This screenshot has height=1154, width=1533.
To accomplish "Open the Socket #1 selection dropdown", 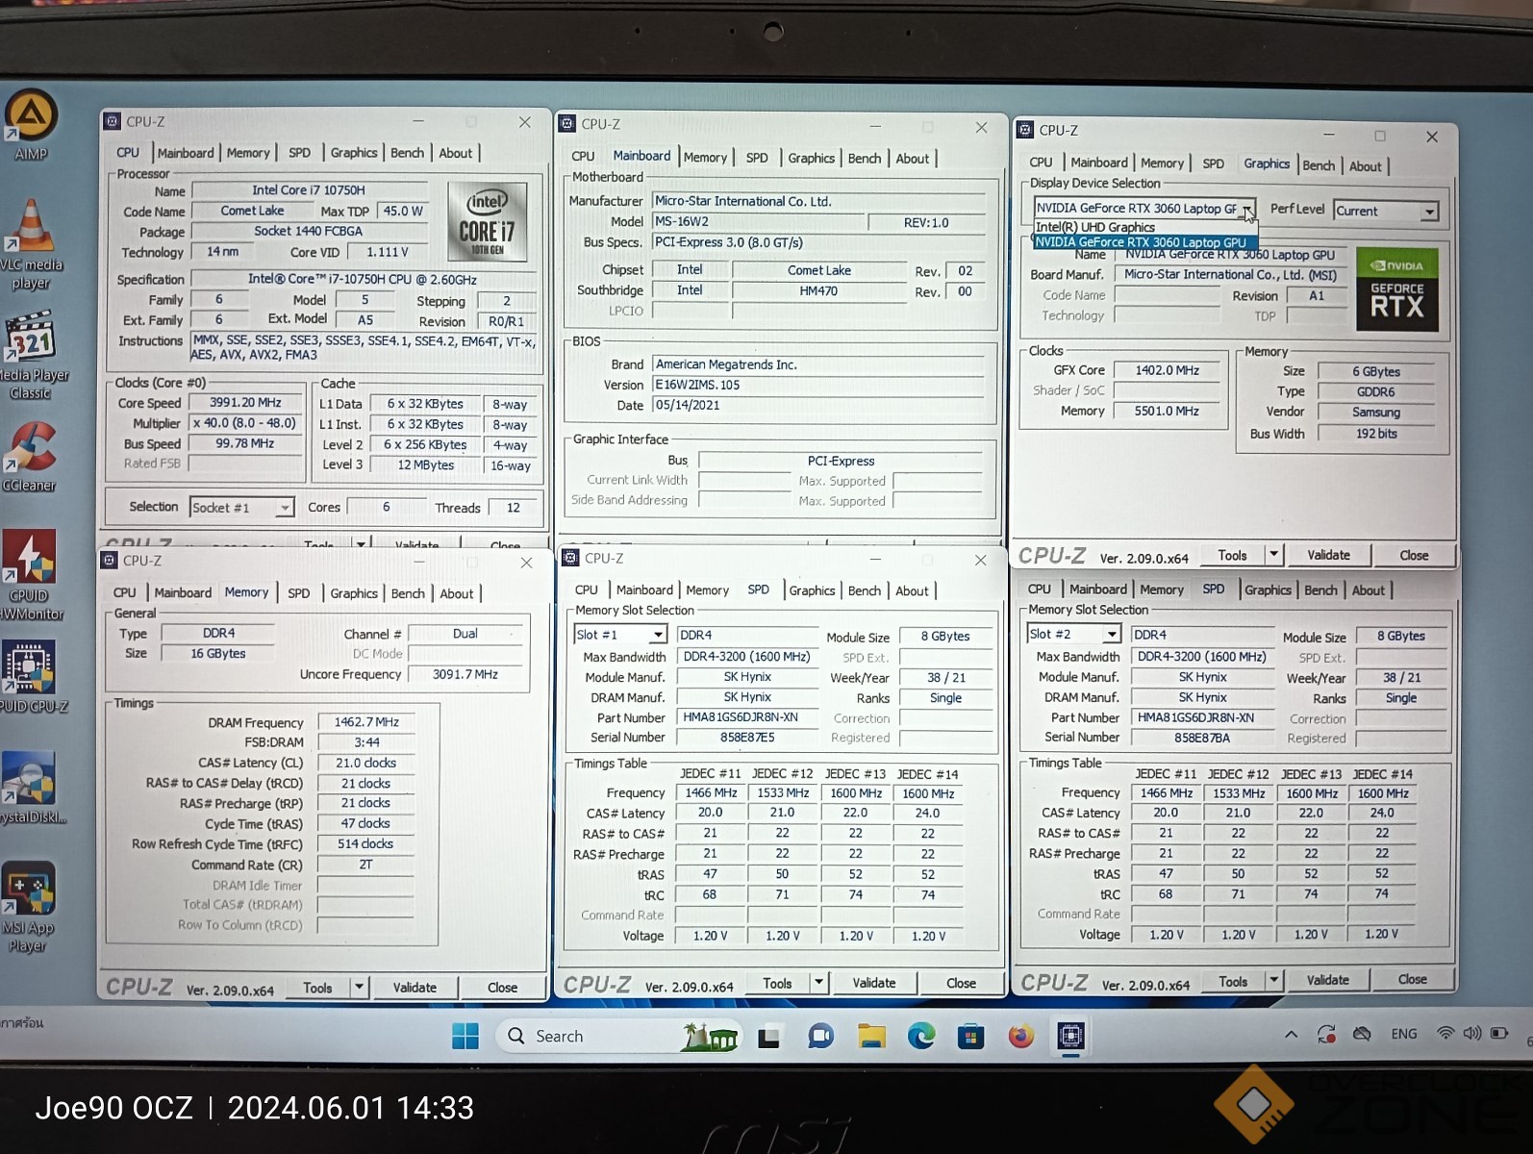I will tap(241, 508).
